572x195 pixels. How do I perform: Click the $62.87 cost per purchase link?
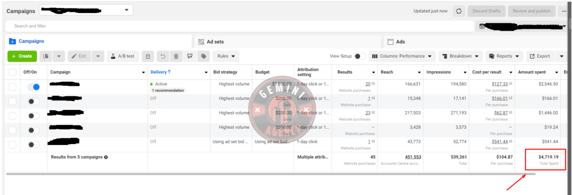(x=501, y=113)
